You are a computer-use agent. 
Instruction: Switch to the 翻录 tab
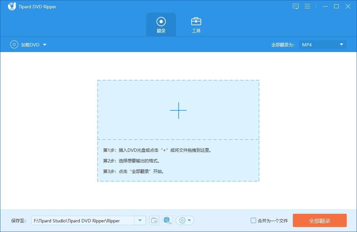(161, 25)
